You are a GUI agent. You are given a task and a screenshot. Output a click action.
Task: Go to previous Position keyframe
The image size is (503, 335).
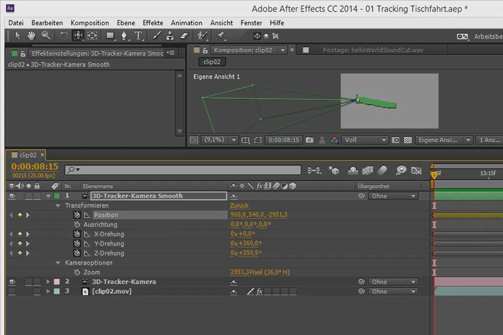(11, 215)
